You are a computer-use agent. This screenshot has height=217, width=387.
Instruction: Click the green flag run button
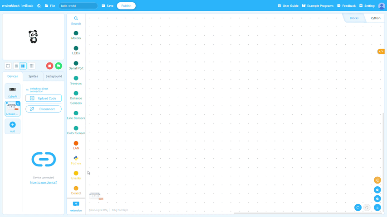pos(59,66)
